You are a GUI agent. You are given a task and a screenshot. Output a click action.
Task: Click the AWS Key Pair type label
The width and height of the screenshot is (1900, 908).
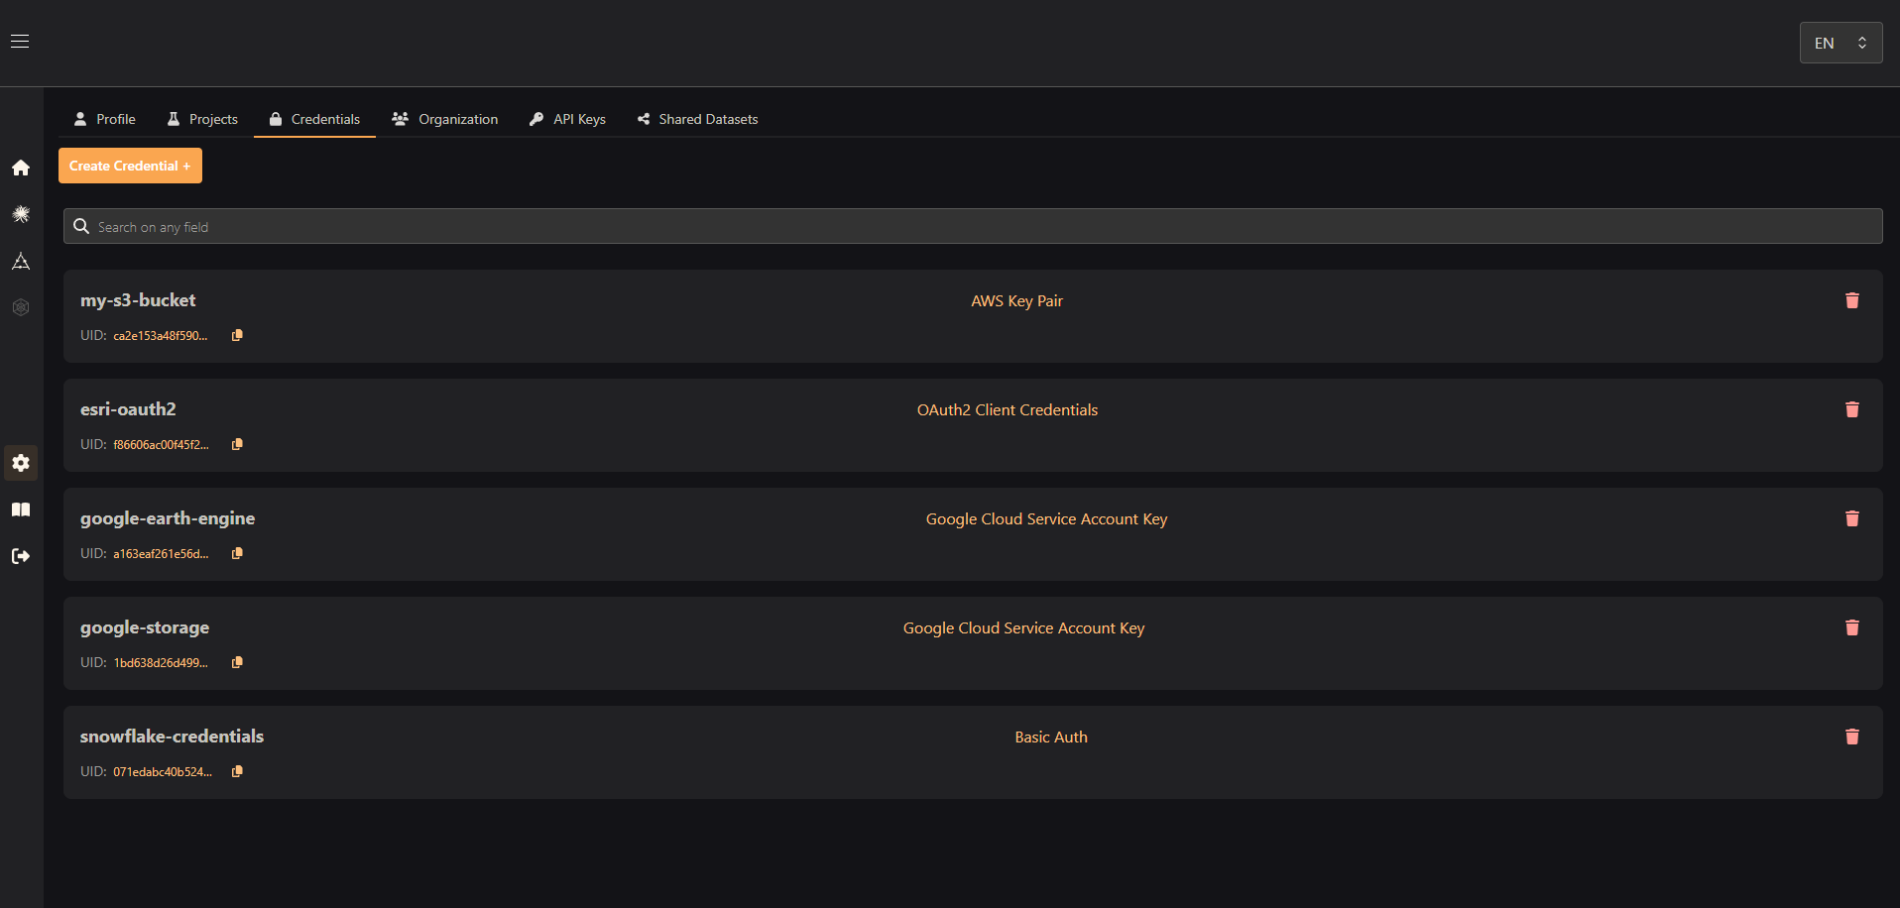(1016, 300)
